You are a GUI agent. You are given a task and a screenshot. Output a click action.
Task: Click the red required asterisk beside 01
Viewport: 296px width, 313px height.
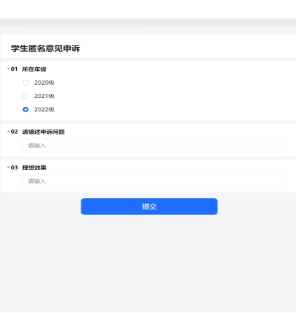point(8,69)
